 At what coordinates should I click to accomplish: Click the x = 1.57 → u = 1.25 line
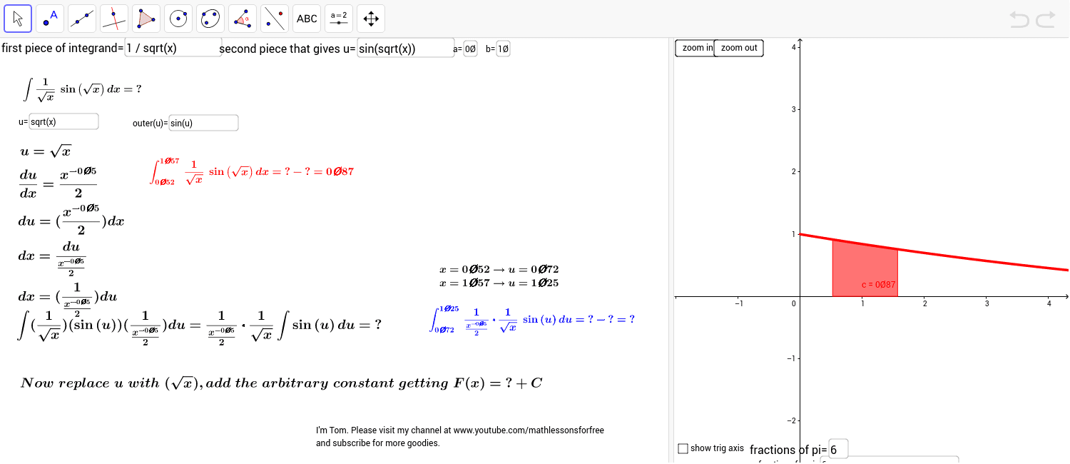coord(499,283)
